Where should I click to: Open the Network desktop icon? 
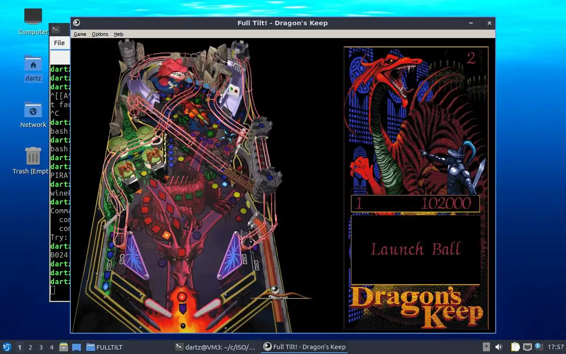[33, 114]
